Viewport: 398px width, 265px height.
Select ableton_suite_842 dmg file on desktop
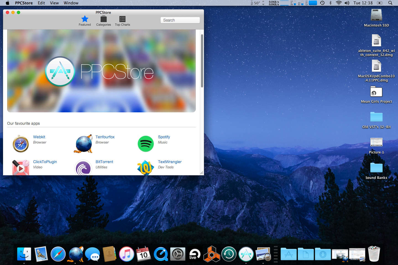coord(376,46)
